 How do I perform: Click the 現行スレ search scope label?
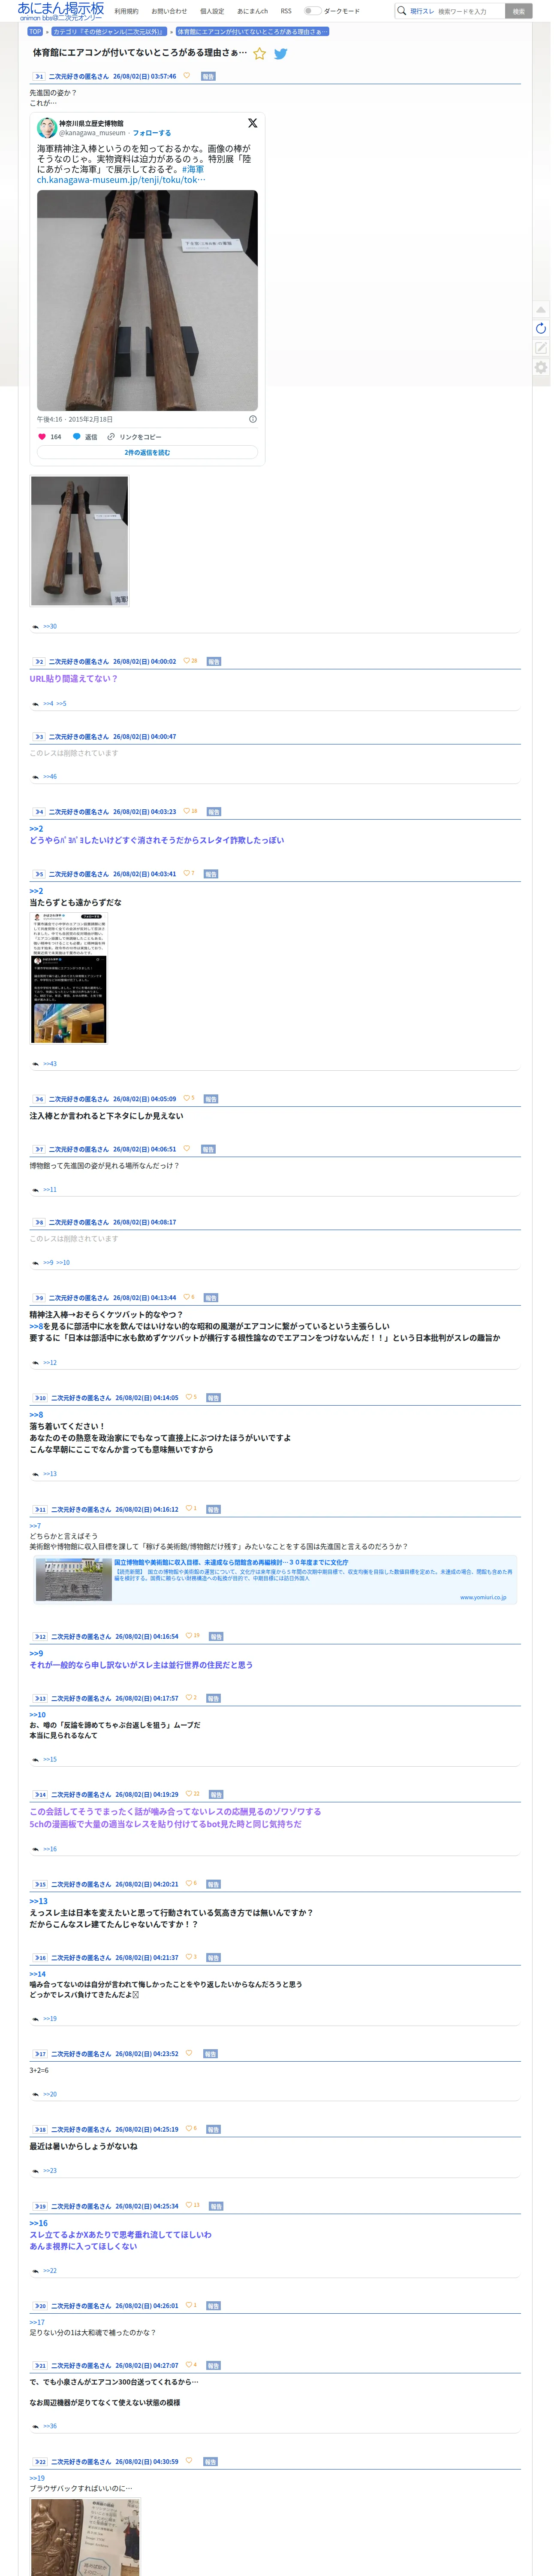point(422,11)
